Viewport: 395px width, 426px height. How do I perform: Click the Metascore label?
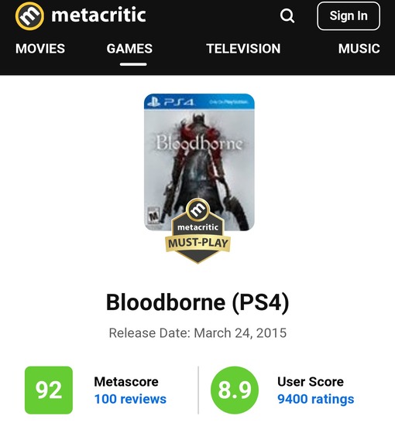[x=126, y=382]
